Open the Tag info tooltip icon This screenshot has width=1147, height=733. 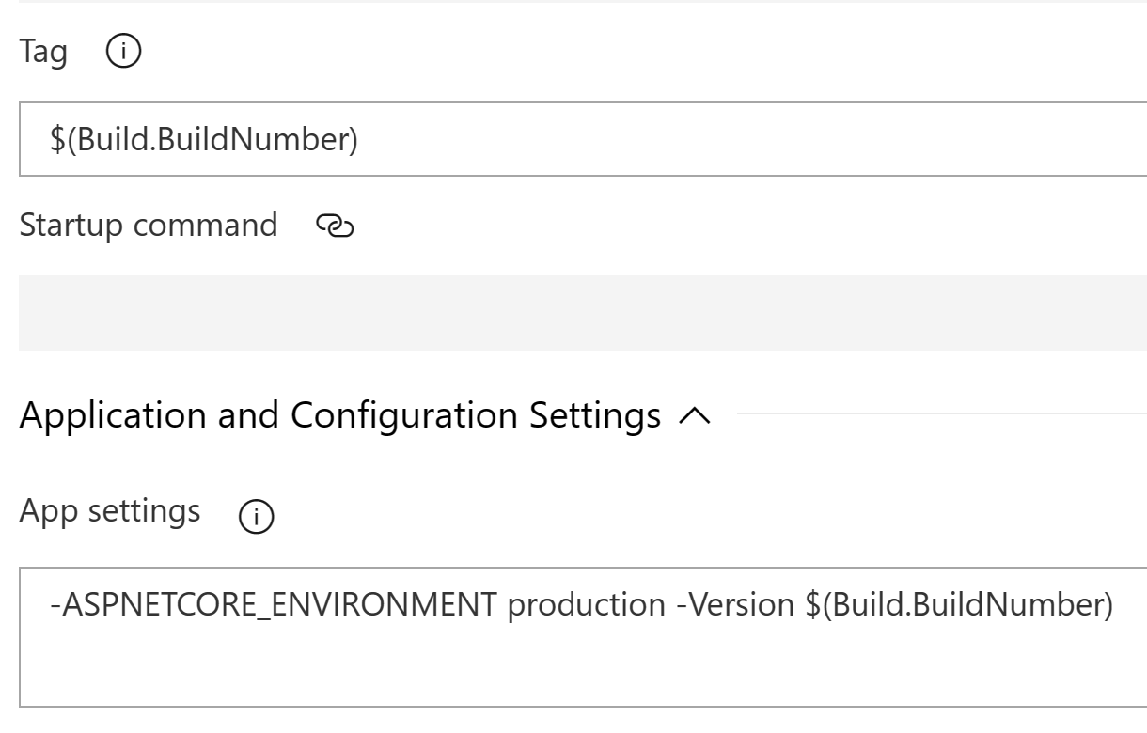(123, 54)
